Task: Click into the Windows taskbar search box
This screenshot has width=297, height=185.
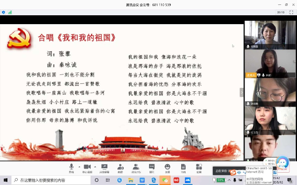Action: (51, 180)
